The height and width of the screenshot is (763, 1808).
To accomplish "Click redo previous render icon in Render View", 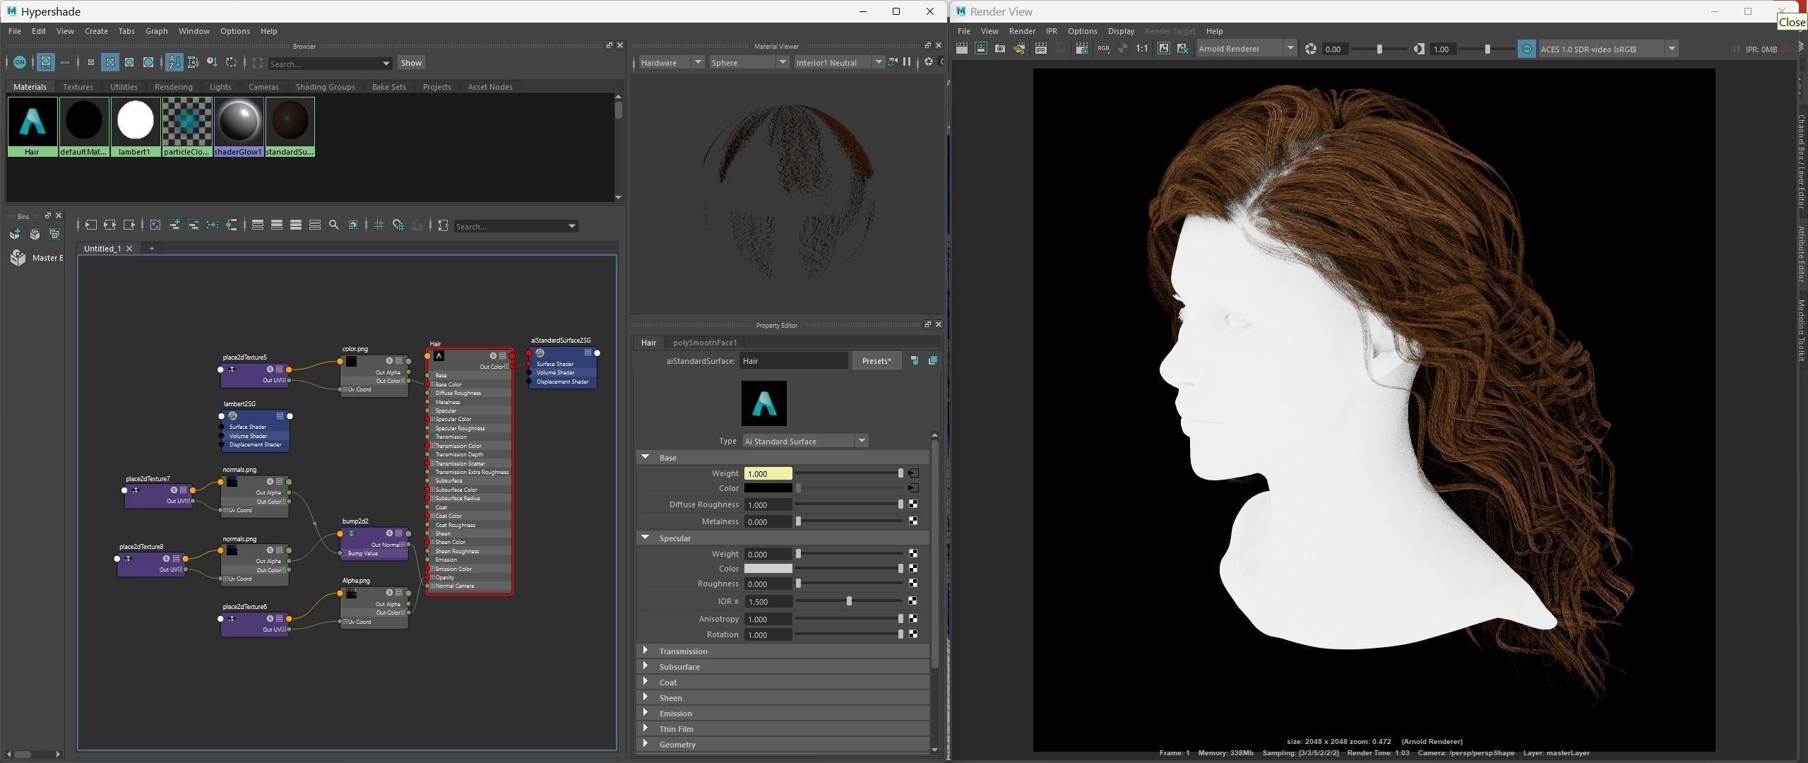I will pos(962,49).
